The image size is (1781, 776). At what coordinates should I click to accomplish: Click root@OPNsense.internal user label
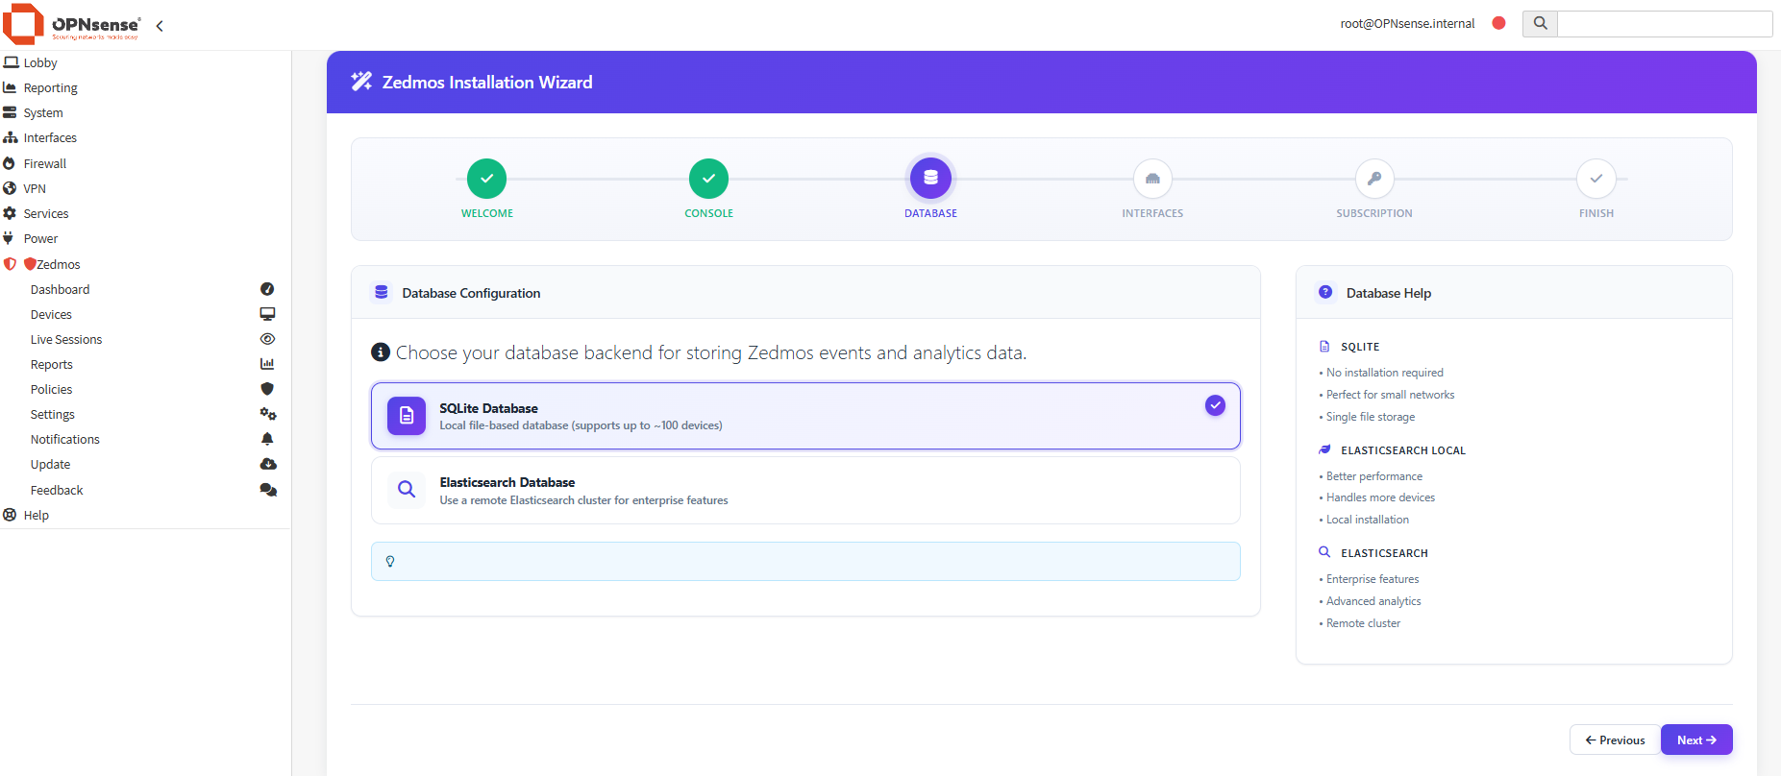pos(1407,23)
